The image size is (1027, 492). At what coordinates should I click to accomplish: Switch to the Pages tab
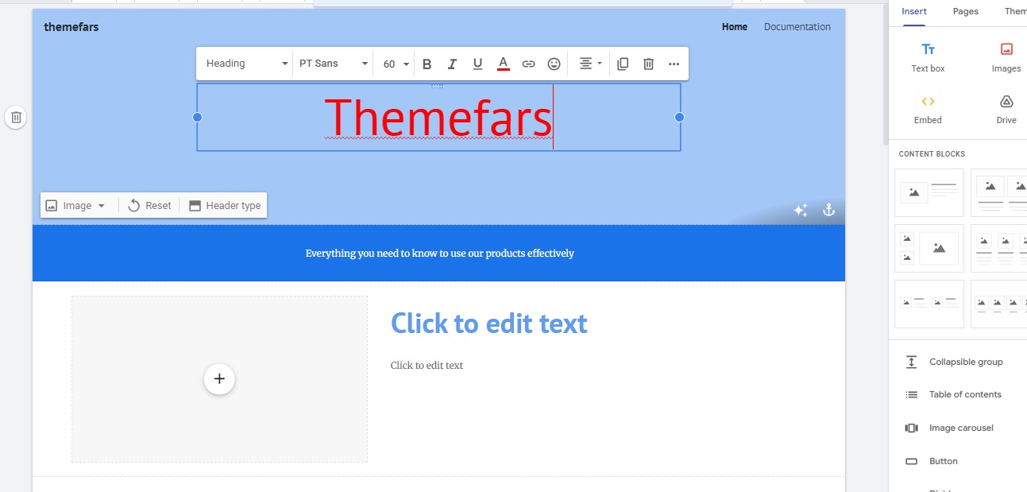coord(965,11)
